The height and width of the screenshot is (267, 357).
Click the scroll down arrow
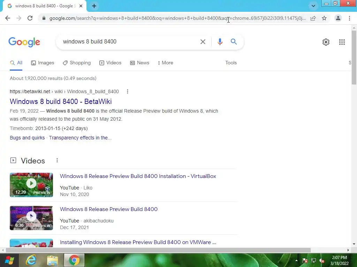(x=354, y=244)
